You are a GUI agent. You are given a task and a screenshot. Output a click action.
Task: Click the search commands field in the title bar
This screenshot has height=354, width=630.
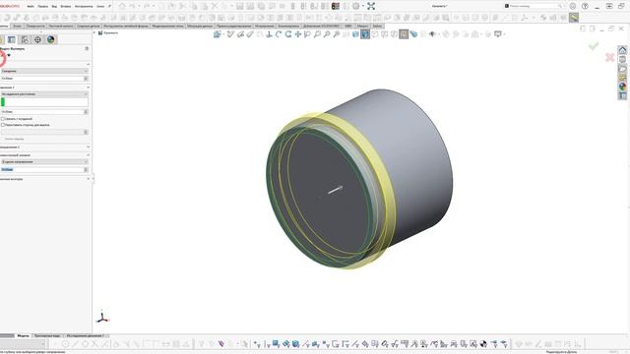coord(534,6)
